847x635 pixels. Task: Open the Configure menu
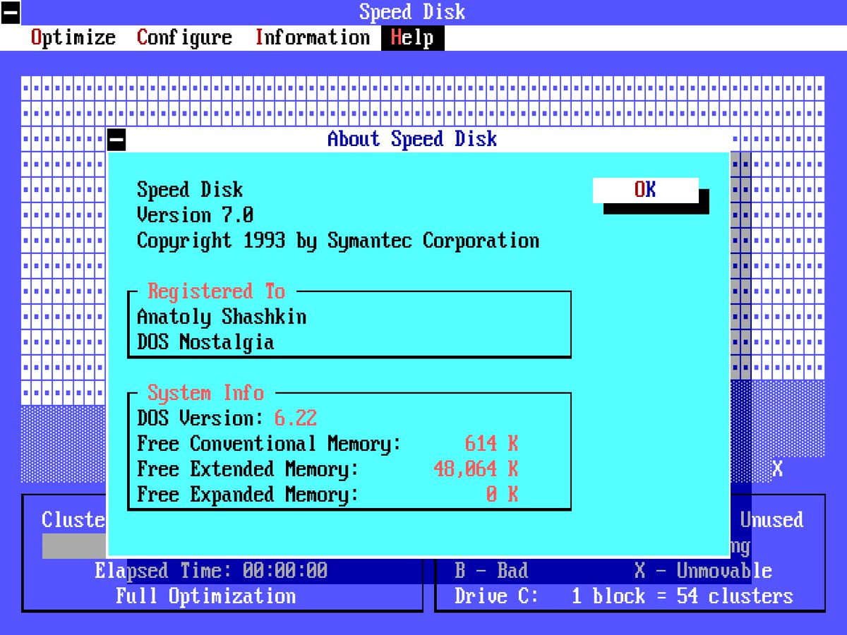[184, 37]
